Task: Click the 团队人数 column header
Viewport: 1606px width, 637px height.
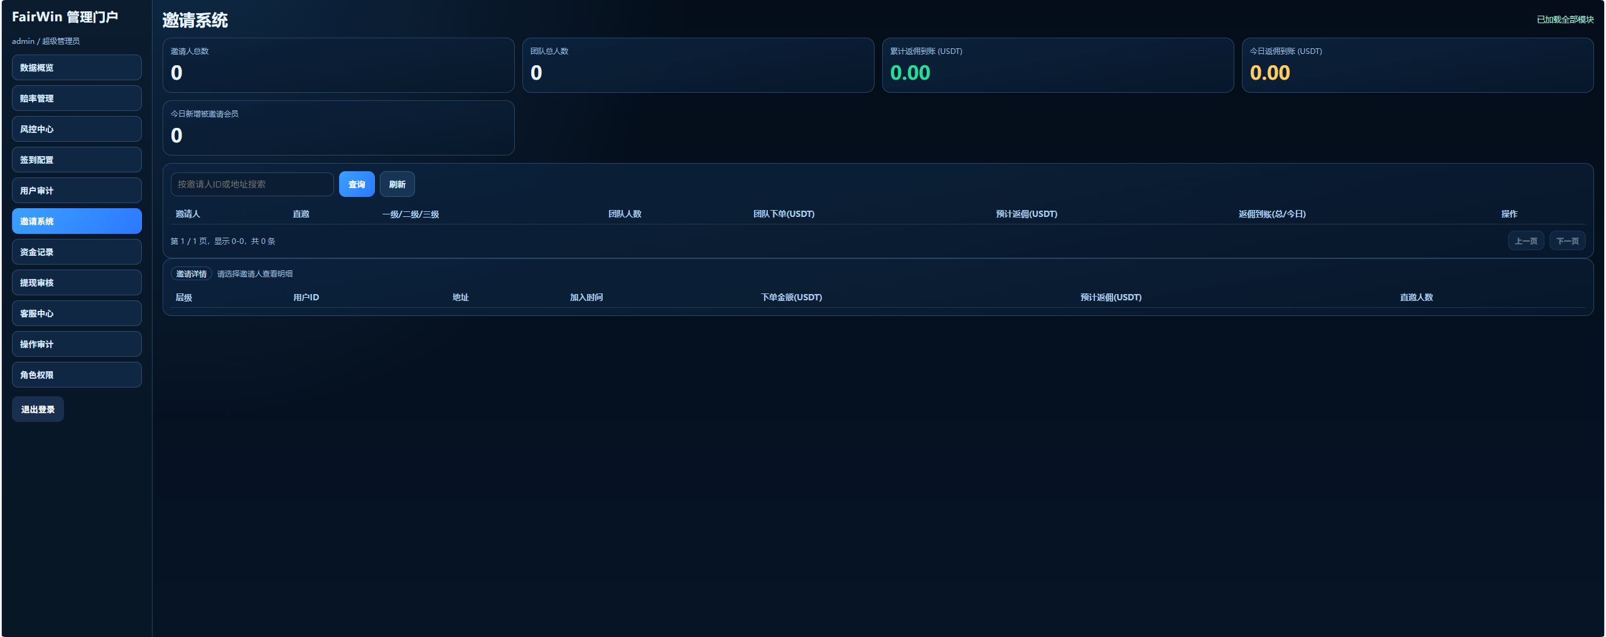Action: (625, 214)
